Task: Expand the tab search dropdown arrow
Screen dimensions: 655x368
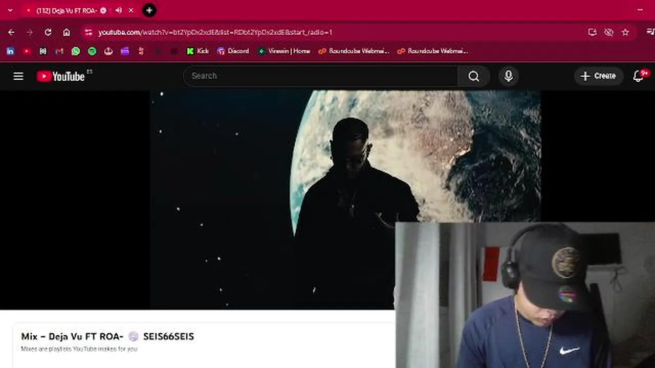Action: tap(10, 10)
